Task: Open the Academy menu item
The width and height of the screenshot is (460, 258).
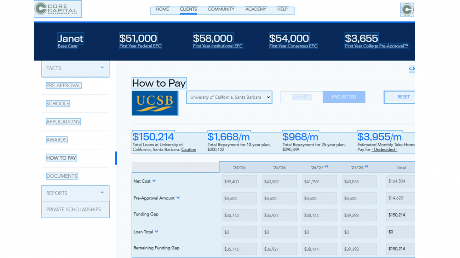Action: (x=256, y=9)
